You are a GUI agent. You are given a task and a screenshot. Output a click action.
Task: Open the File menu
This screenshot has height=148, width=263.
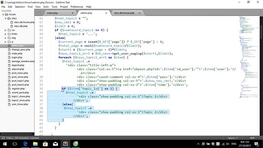point(3,7)
